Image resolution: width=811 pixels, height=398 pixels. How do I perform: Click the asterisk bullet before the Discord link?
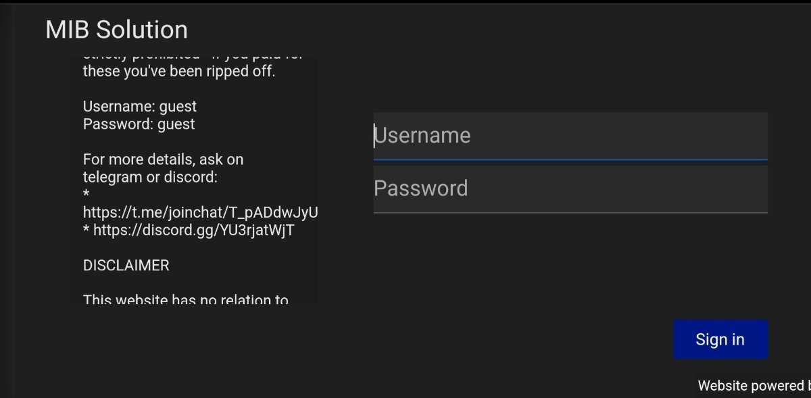tap(86, 230)
